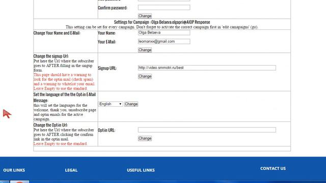326x183 pixels.
Task: Click the empty Opt-in URL field
Action: click(207, 130)
